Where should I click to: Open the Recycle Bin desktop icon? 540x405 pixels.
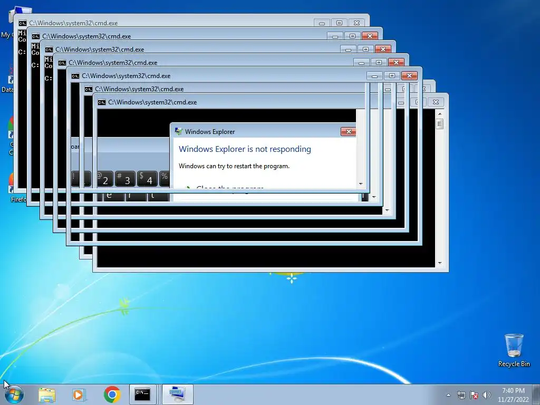(x=514, y=350)
